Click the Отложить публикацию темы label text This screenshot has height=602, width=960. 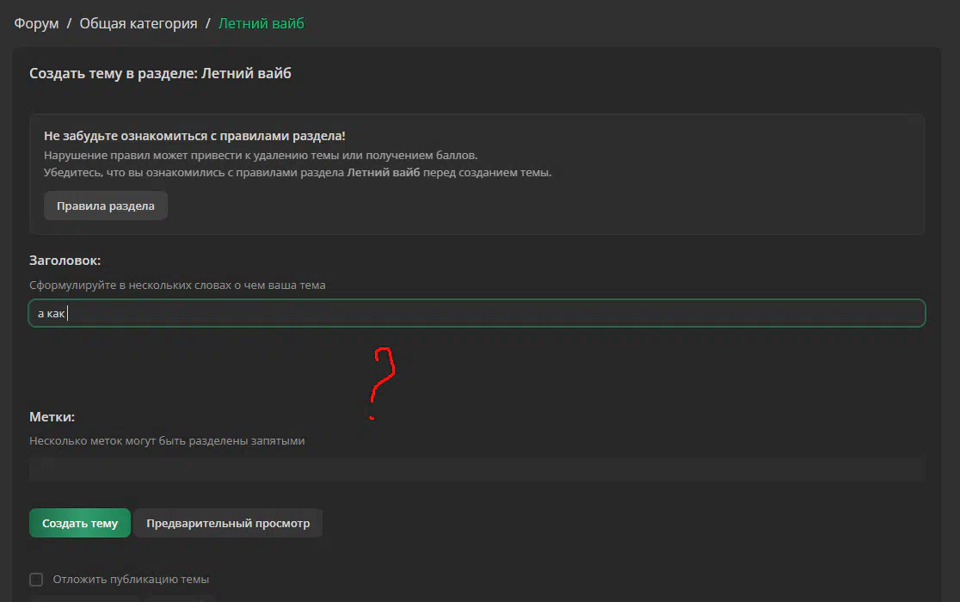[131, 580]
